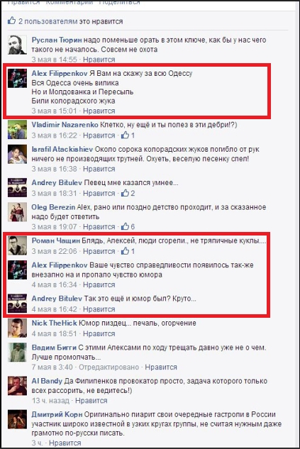Open Руслан Тюрин's profile picture

(17, 45)
